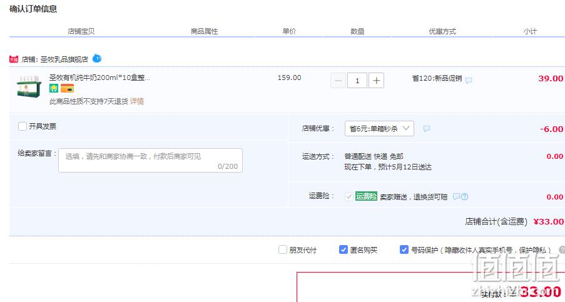Click the 小计 column header

pyautogui.click(x=530, y=31)
